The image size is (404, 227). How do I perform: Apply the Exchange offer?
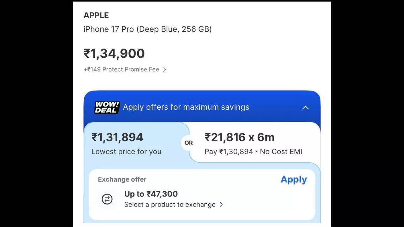point(294,179)
